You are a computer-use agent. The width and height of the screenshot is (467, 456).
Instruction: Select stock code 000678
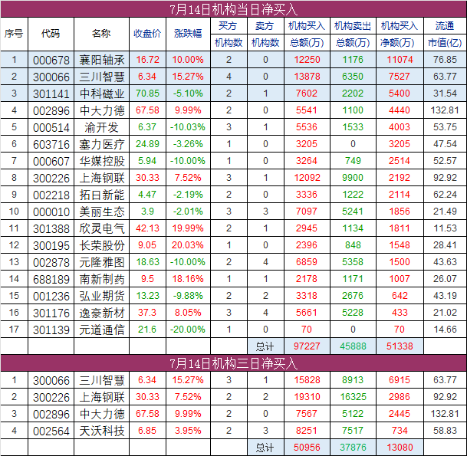coord(51,60)
